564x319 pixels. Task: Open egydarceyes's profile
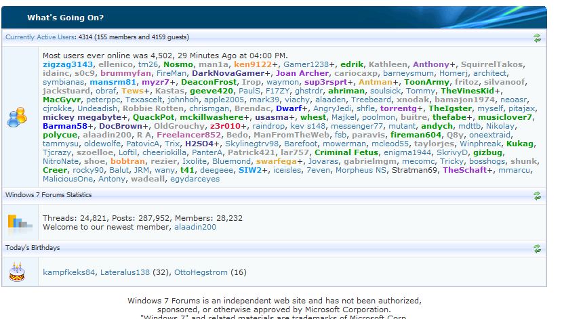point(195,179)
